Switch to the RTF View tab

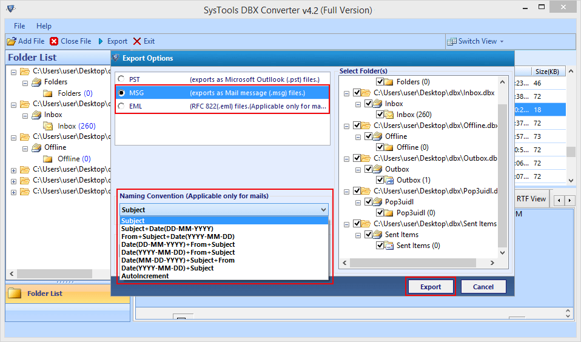531,199
